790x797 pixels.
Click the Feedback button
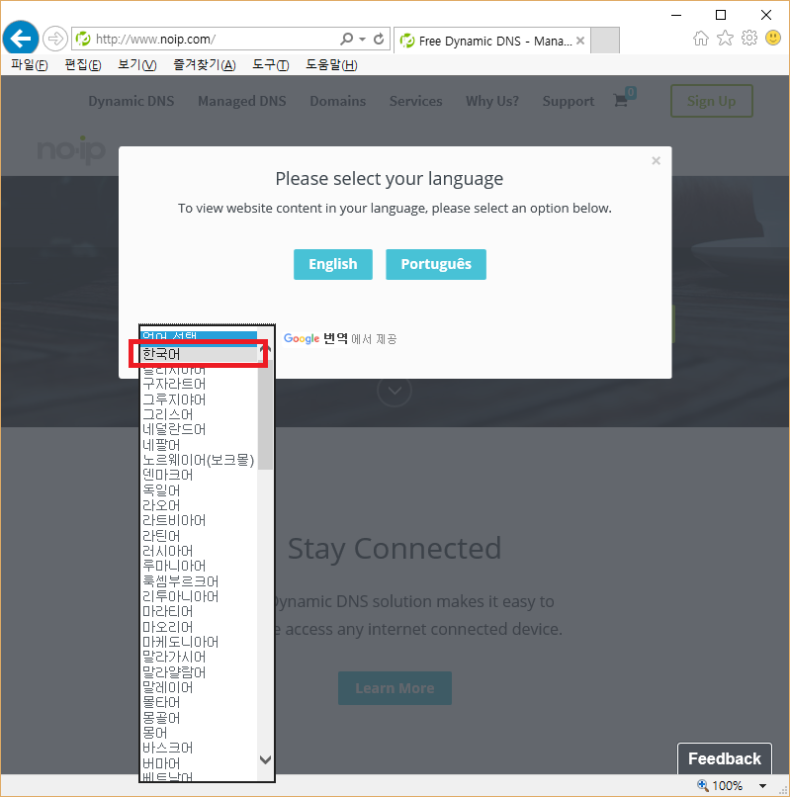pos(724,758)
